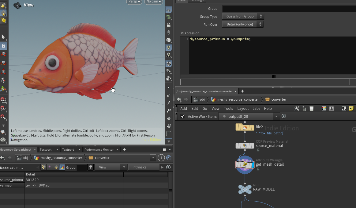Open the Group Type dropdown
This screenshot has width=356, height=208.
pyautogui.click(x=243, y=16)
